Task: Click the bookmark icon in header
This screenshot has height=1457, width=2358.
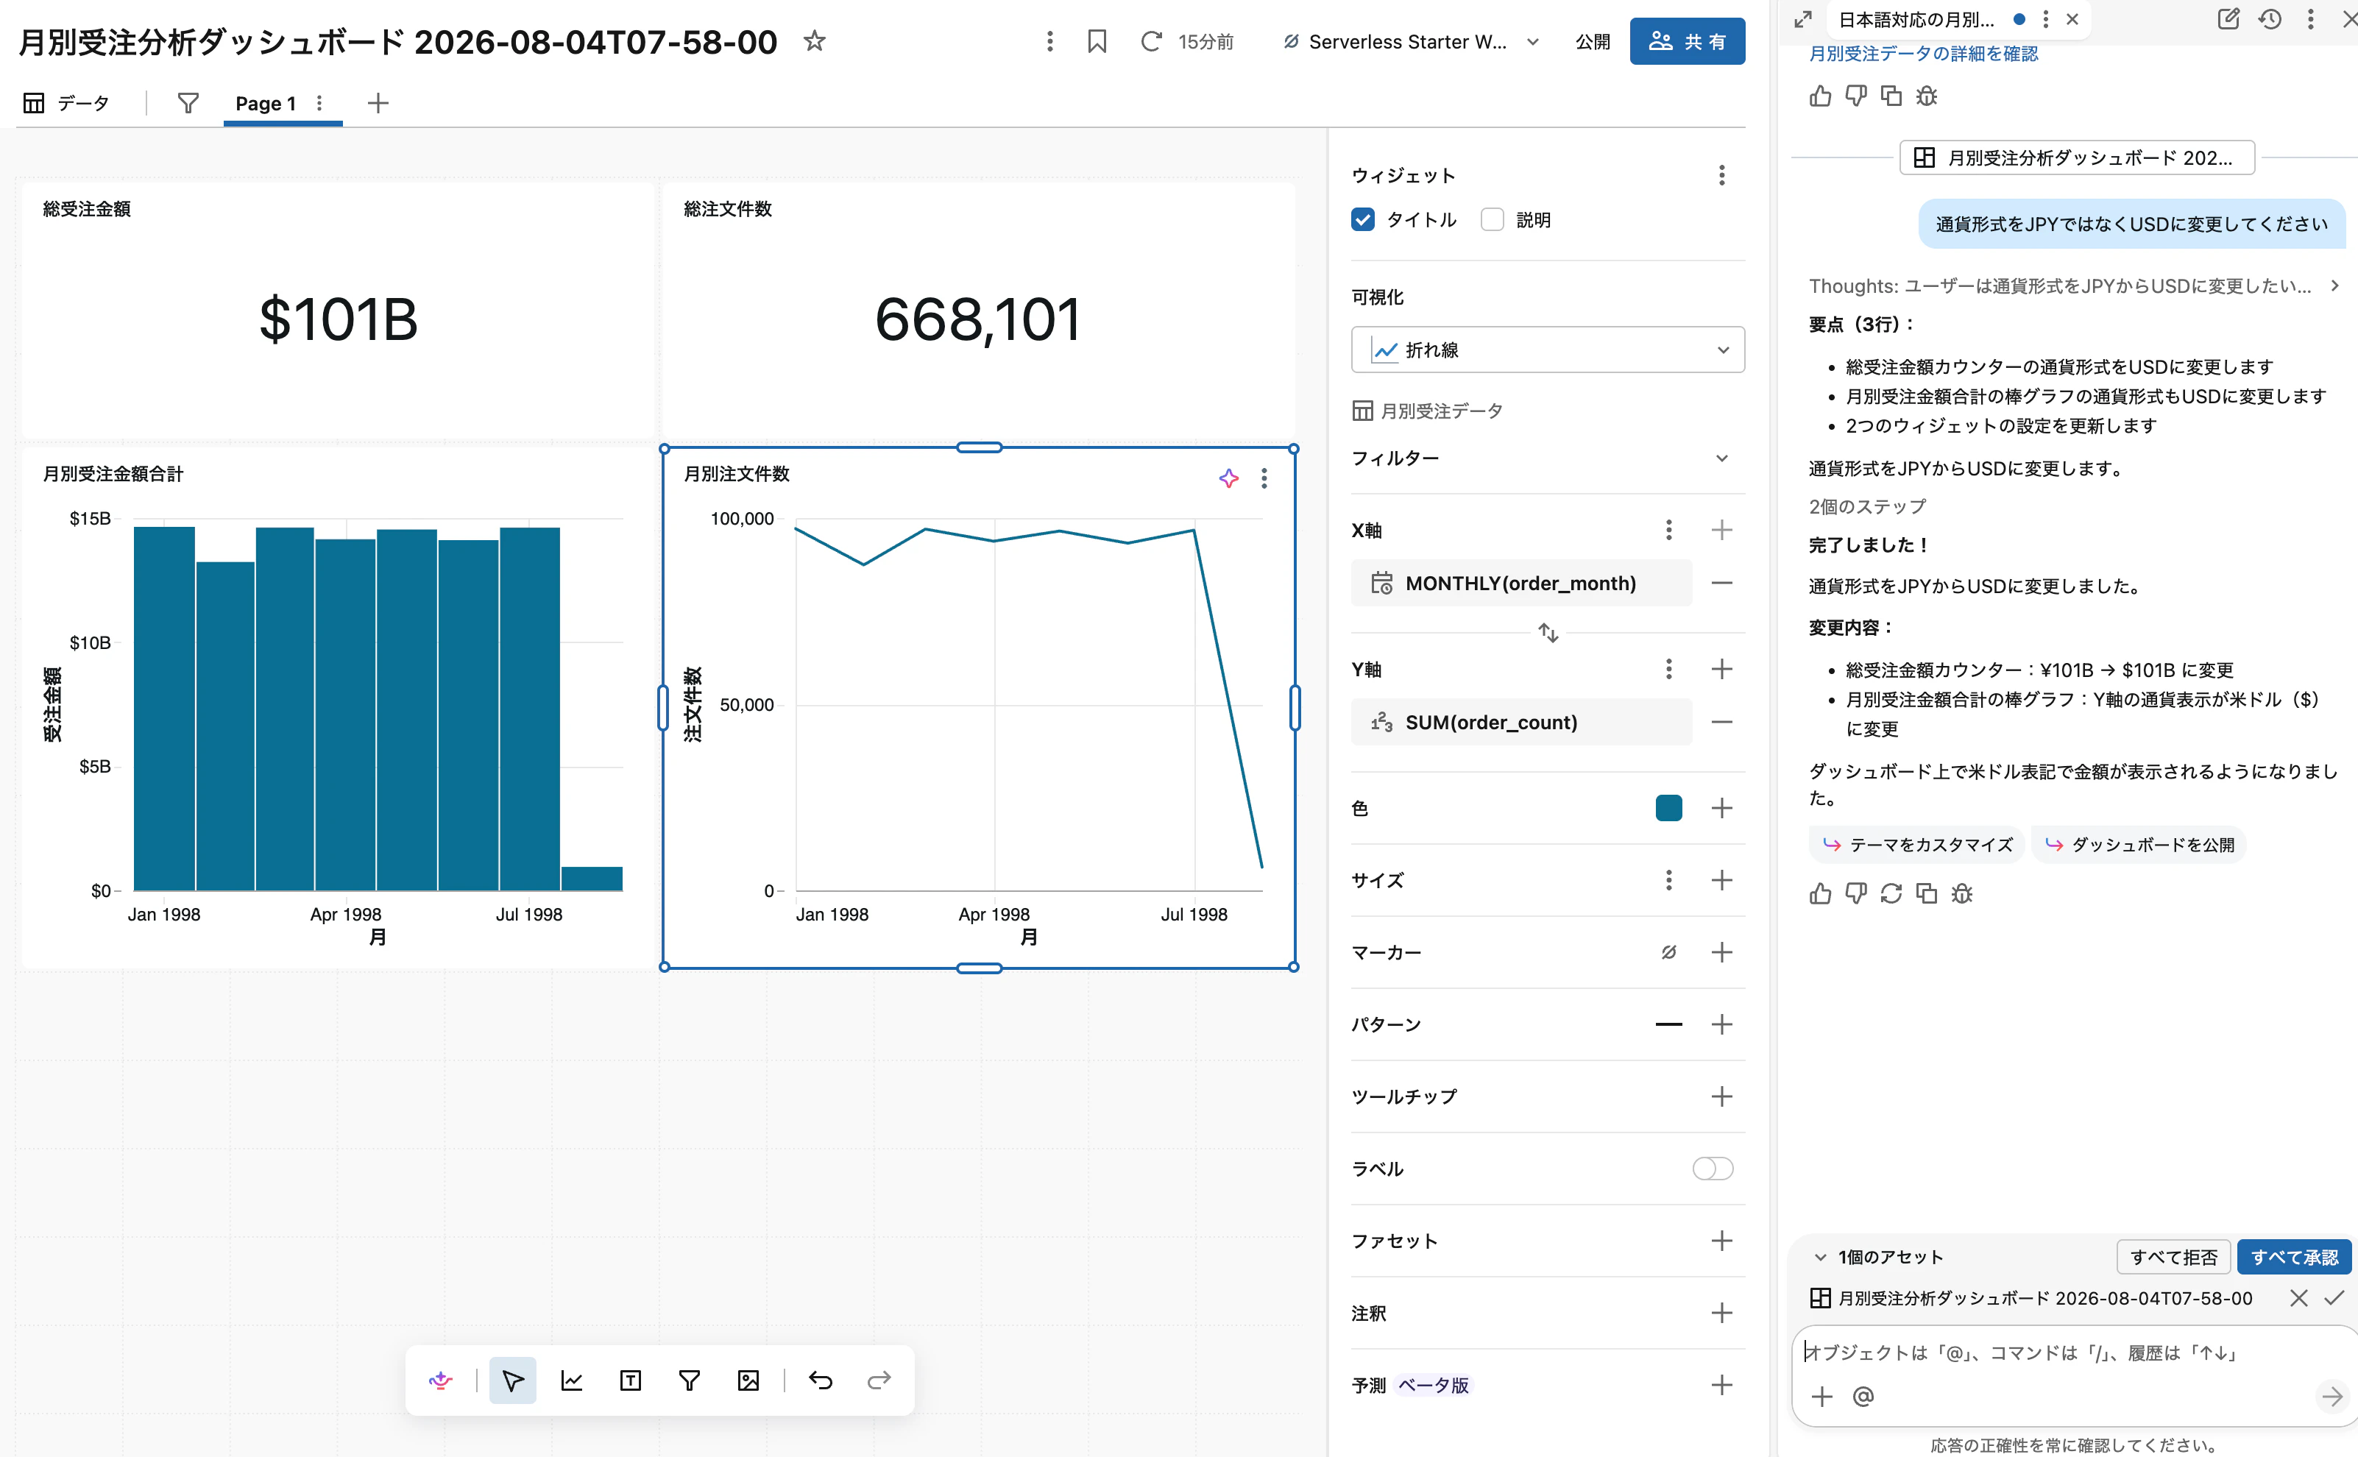Action: point(1097,41)
